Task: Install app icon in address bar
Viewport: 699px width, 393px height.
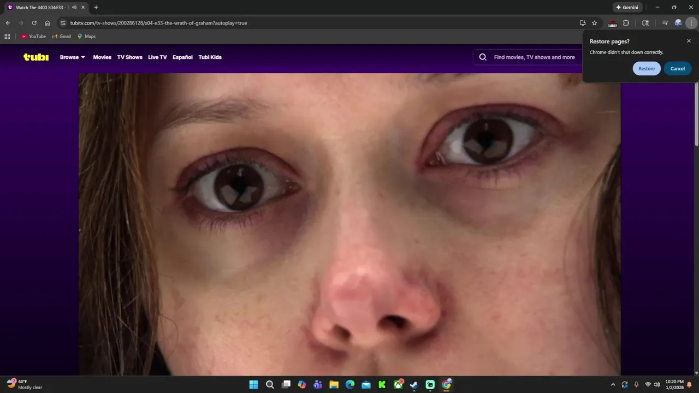Action: (x=583, y=23)
